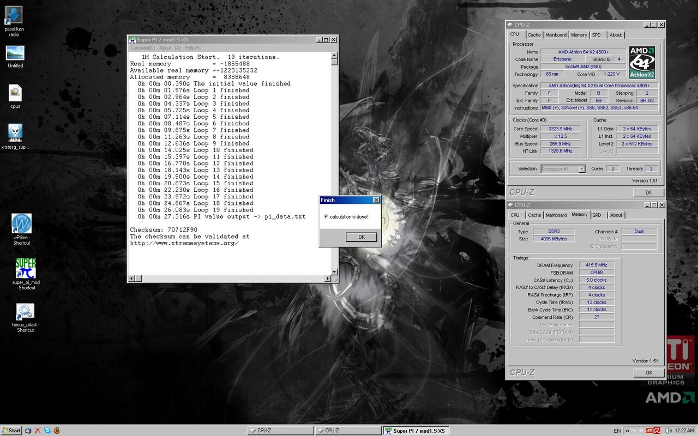The width and height of the screenshot is (698, 436).
Task: Open the Calculate(C) menu in Super PI
Action: point(143,48)
